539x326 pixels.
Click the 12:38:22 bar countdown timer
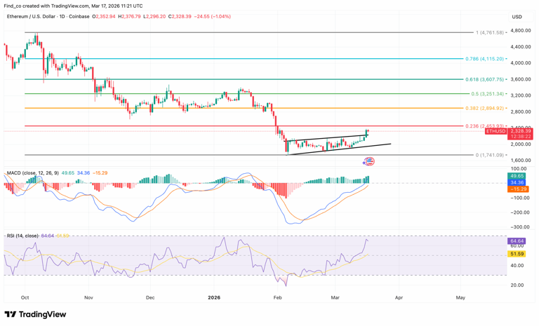pyautogui.click(x=521, y=137)
